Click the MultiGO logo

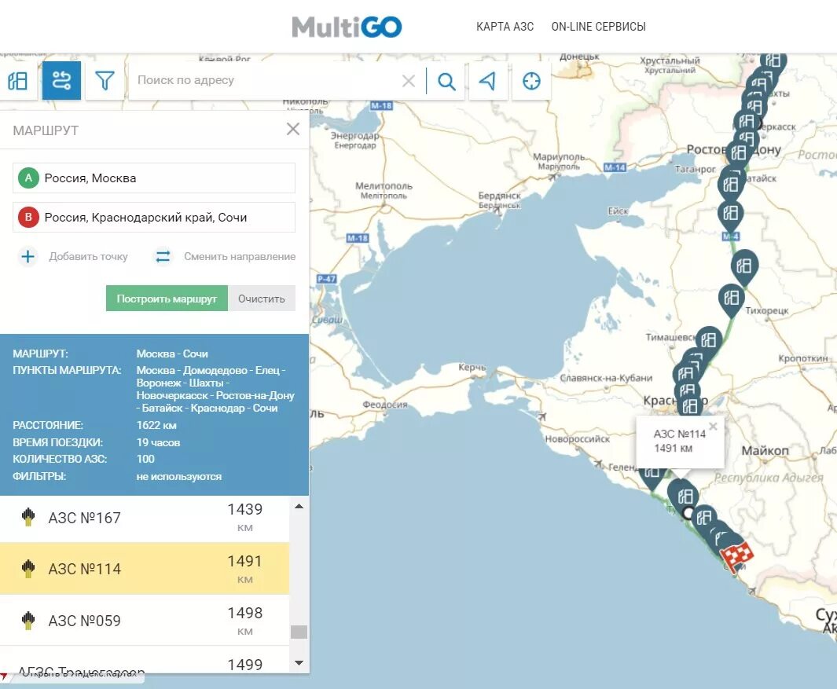coord(347,27)
